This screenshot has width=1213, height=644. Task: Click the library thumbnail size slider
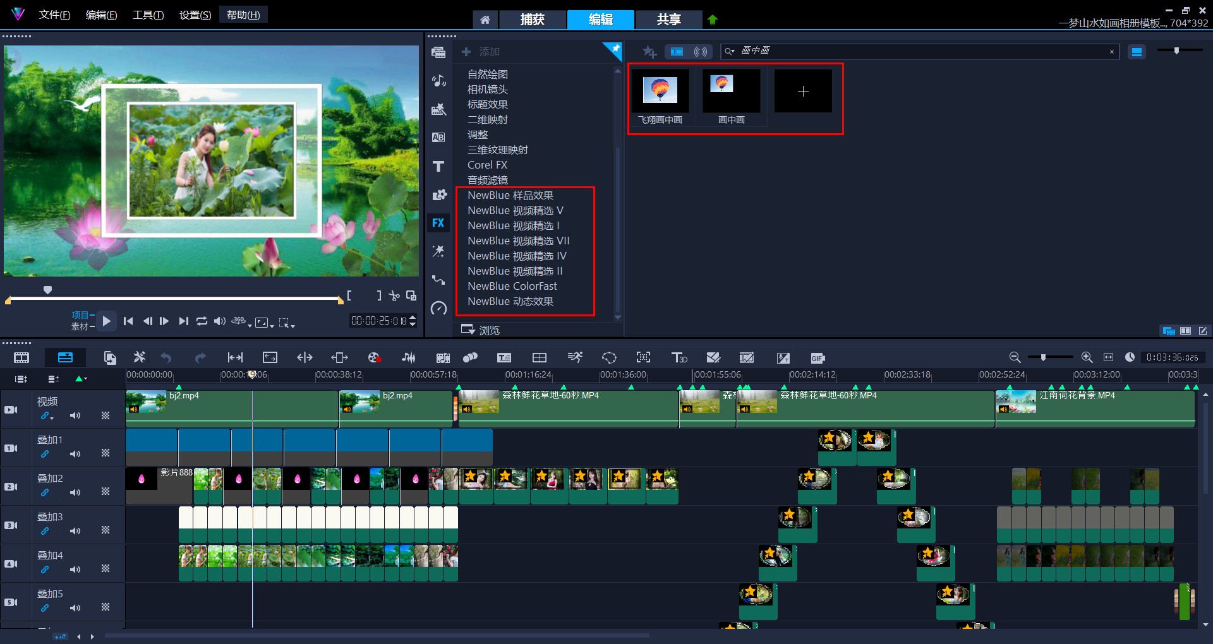coord(1176,51)
